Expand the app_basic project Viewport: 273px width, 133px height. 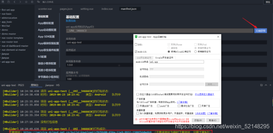(x=1, y=22)
